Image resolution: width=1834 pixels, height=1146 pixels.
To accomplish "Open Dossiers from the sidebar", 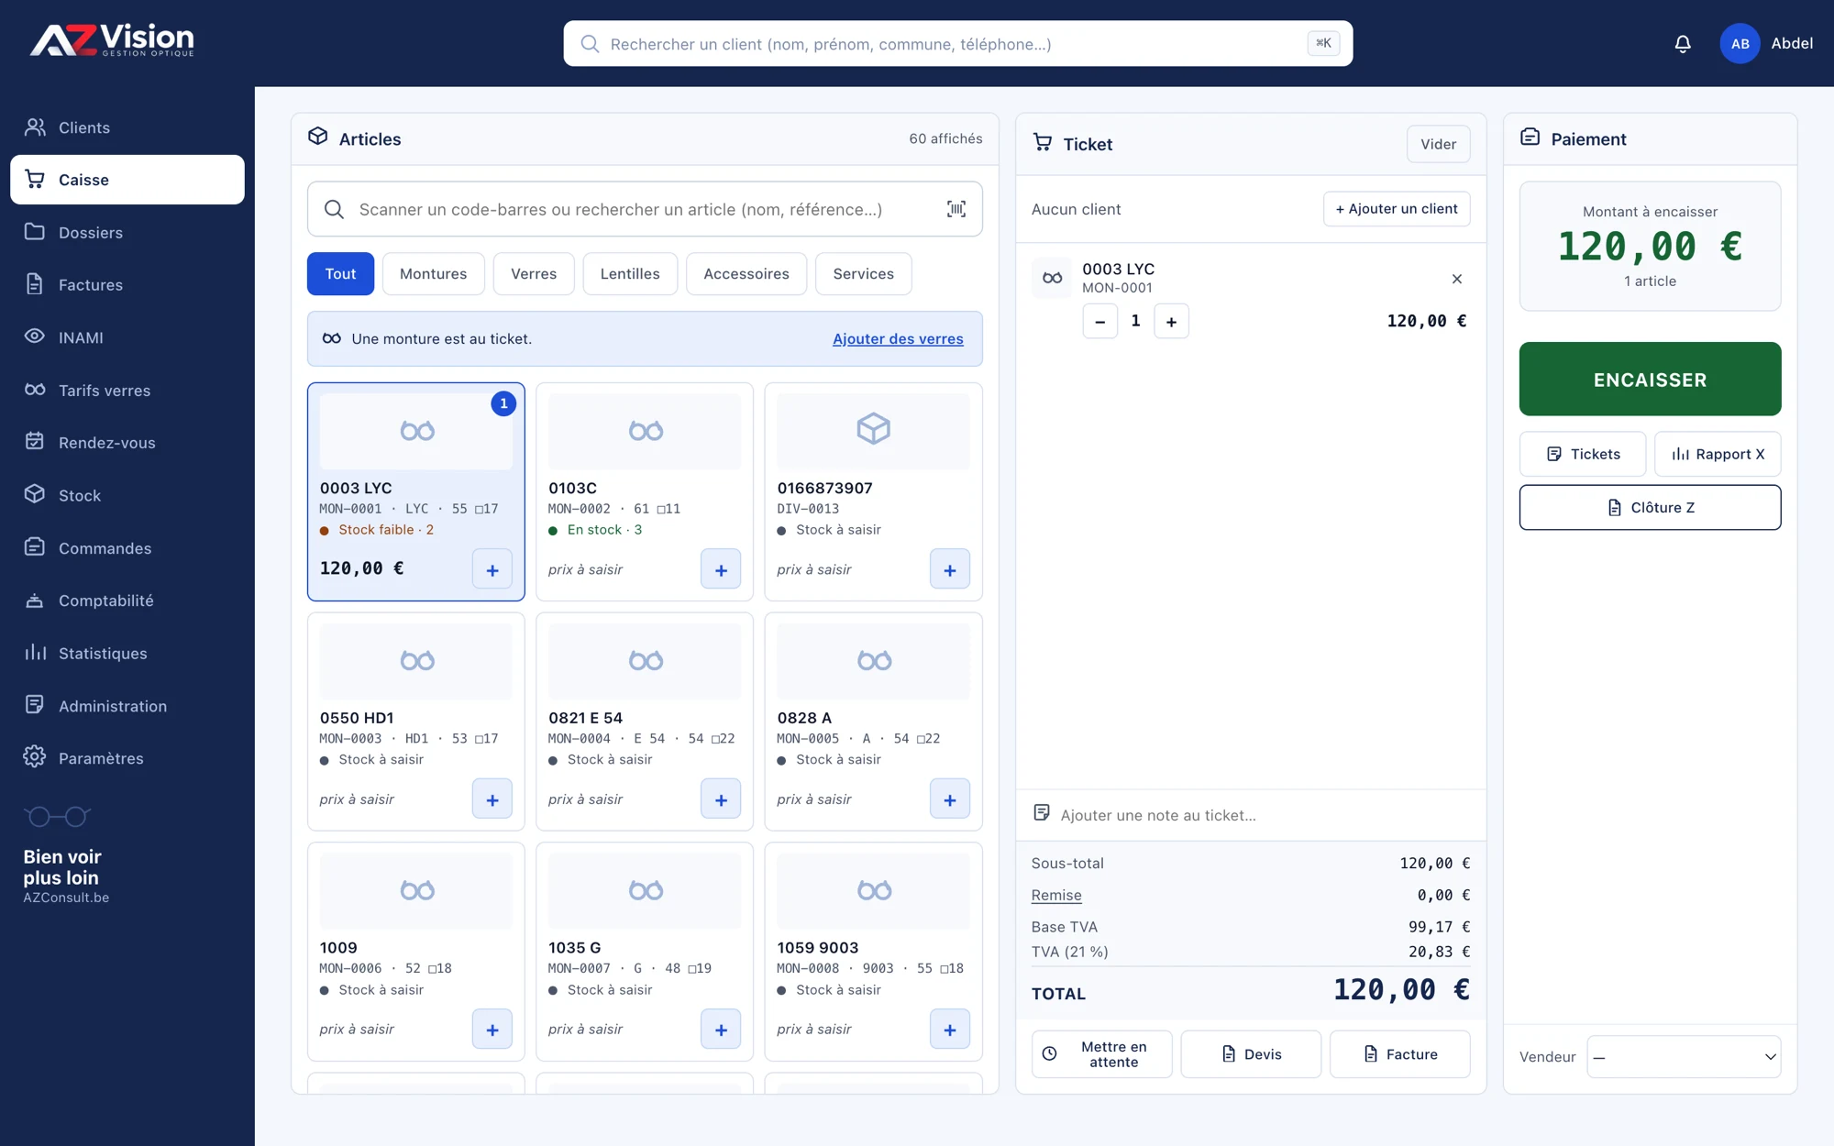I will pyautogui.click(x=127, y=233).
